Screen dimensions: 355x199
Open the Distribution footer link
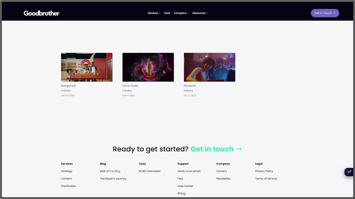click(x=69, y=186)
